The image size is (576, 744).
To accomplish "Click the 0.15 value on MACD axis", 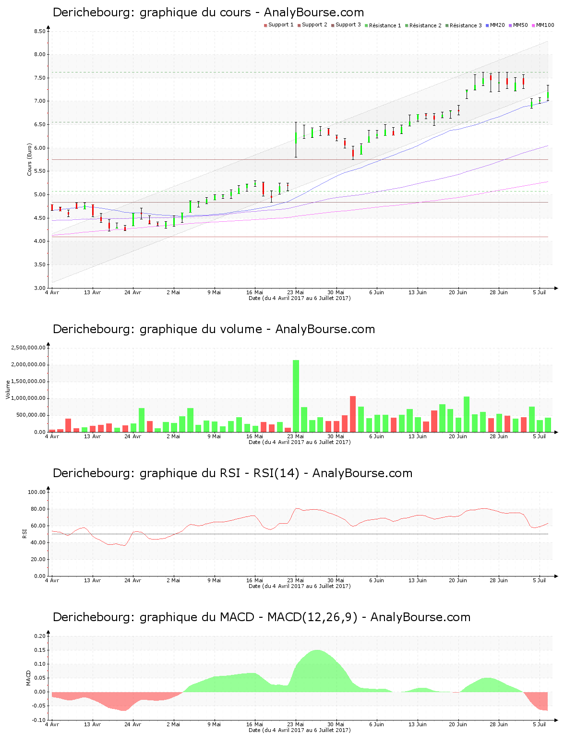I will (x=41, y=650).
